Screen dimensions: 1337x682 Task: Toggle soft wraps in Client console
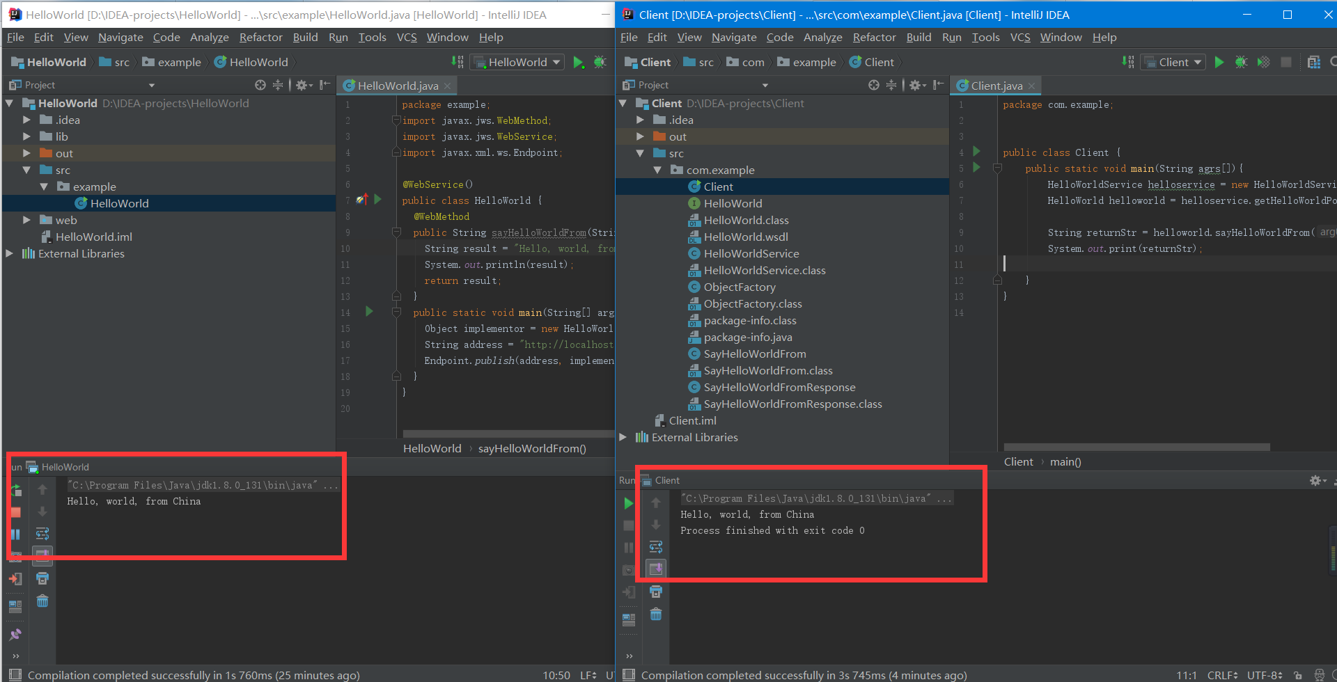pyautogui.click(x=656, y=547)
